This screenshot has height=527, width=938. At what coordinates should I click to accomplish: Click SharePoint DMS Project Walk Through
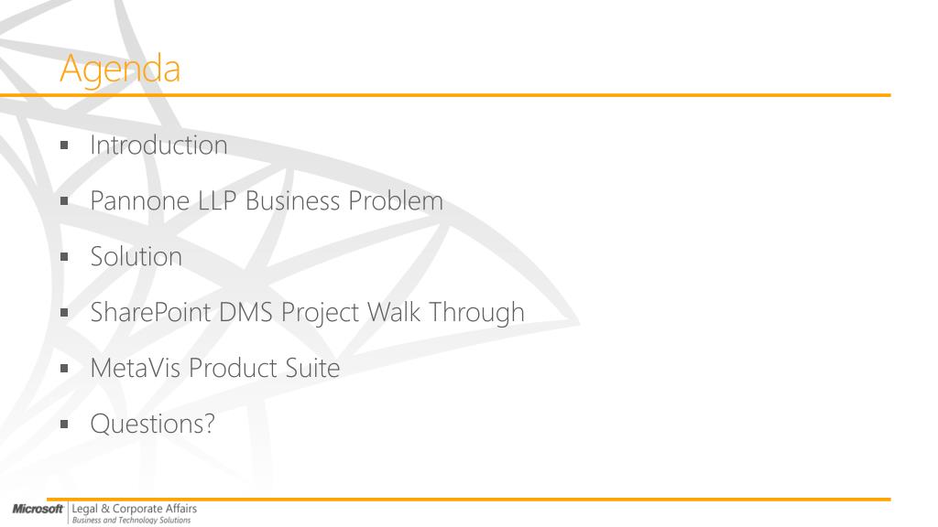point(308,313)
